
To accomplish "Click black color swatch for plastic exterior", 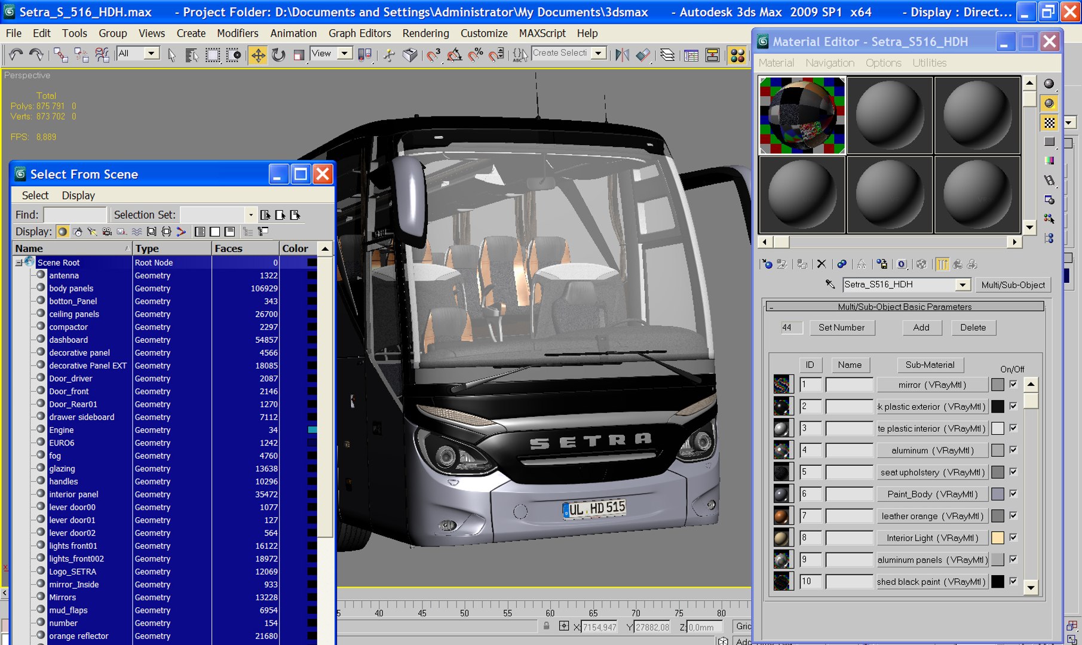I will tap(998, 406).
